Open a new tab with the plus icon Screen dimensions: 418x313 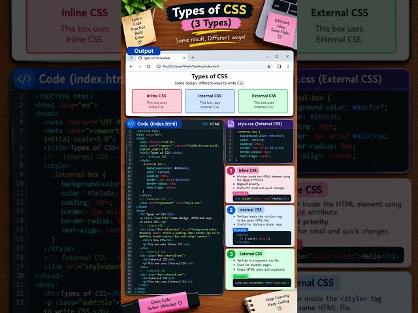pos(193,58)
